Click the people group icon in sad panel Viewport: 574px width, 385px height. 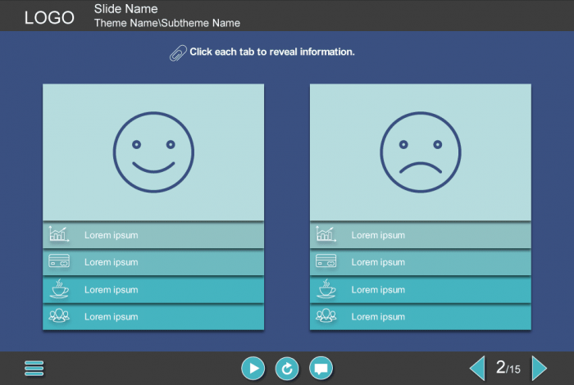(326, 315)
